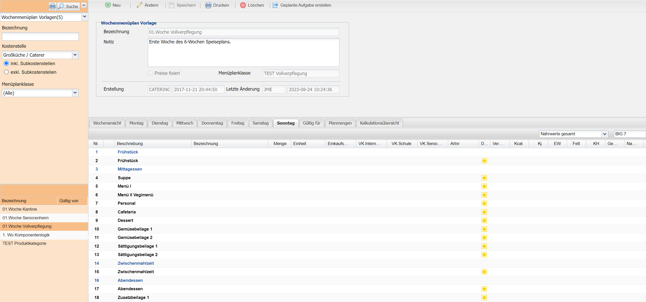Open the Nährwerte gesamt dropdown
Screen dimensions: 646x302
pyautogui.click(x=604, y=134)
